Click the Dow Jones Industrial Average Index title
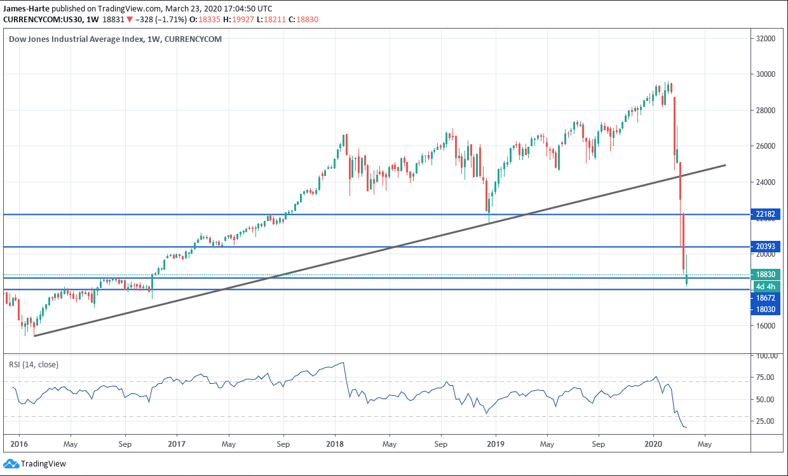This screenshot has width=788, height=476. tap(115, 39)
